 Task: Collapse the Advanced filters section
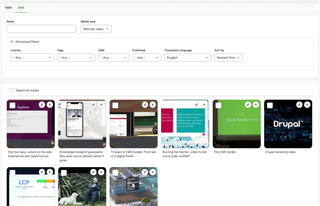tap(25, 42)
